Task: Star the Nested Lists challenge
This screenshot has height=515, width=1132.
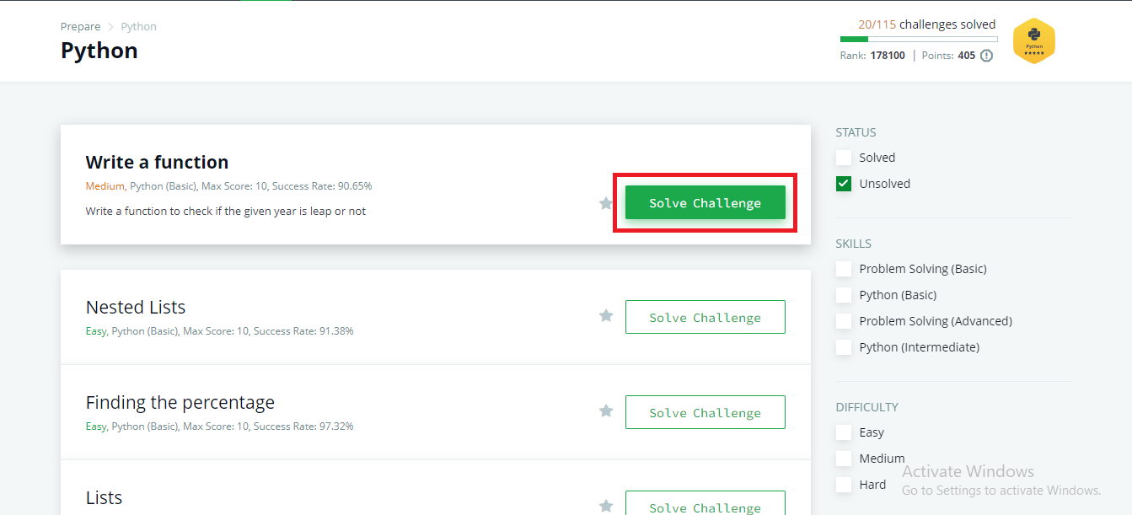Action: pyautogui.click(x=605, y=315)
